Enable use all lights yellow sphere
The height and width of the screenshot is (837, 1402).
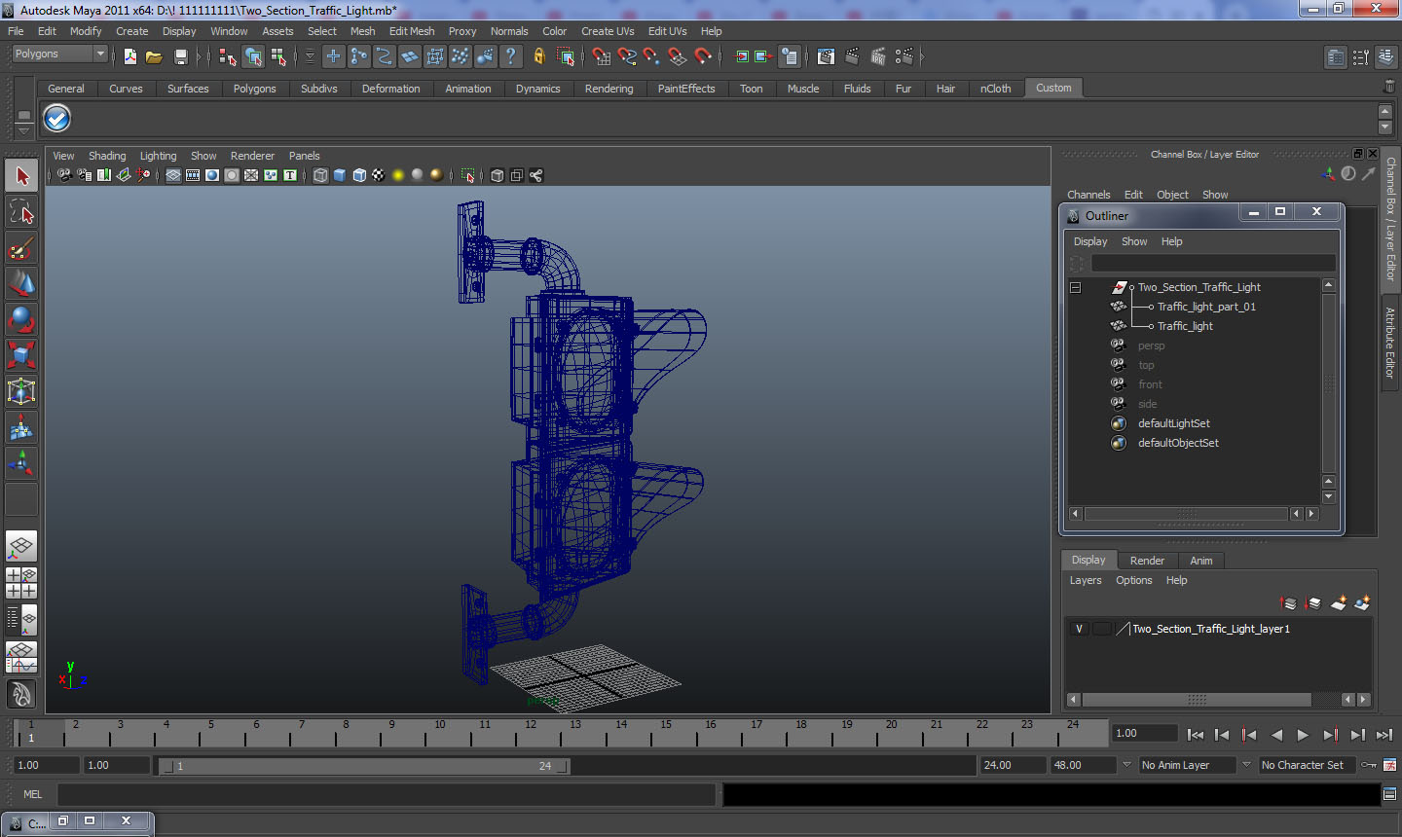(x=398, y=175)
